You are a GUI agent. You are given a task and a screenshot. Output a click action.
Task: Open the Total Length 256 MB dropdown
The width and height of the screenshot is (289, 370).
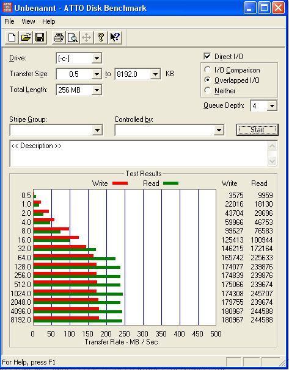97,90
